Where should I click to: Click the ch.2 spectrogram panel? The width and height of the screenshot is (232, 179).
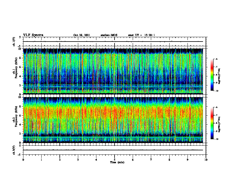click(113, 120)
